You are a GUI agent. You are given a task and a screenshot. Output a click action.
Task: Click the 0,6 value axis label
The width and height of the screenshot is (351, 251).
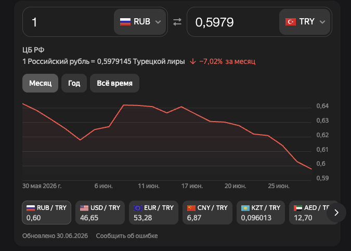point(321,164)
